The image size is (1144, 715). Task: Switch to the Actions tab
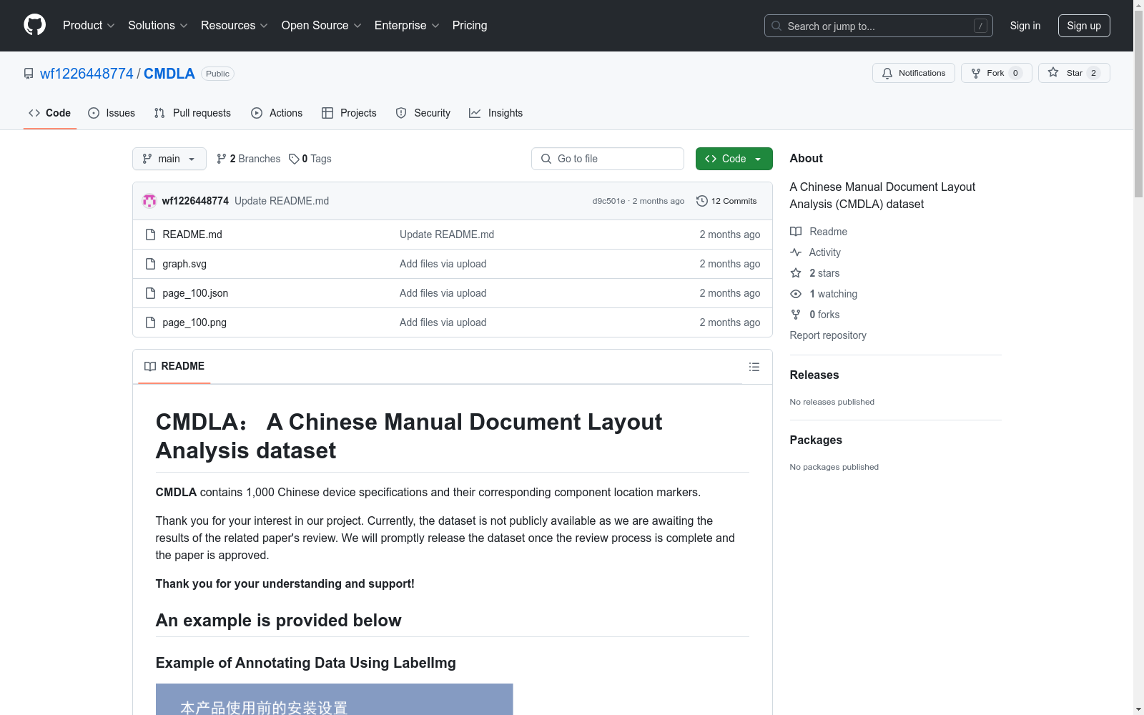277,113
